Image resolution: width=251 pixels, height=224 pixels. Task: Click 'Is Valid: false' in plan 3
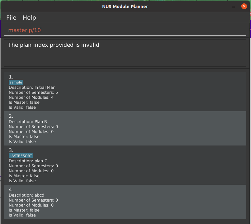point(22,181)
